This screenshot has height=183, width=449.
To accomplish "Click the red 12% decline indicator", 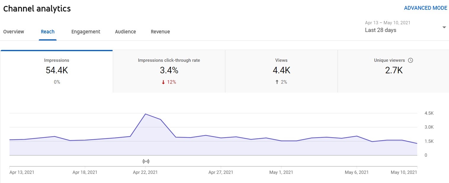I will pyautogui.click(x=169, y=82).
